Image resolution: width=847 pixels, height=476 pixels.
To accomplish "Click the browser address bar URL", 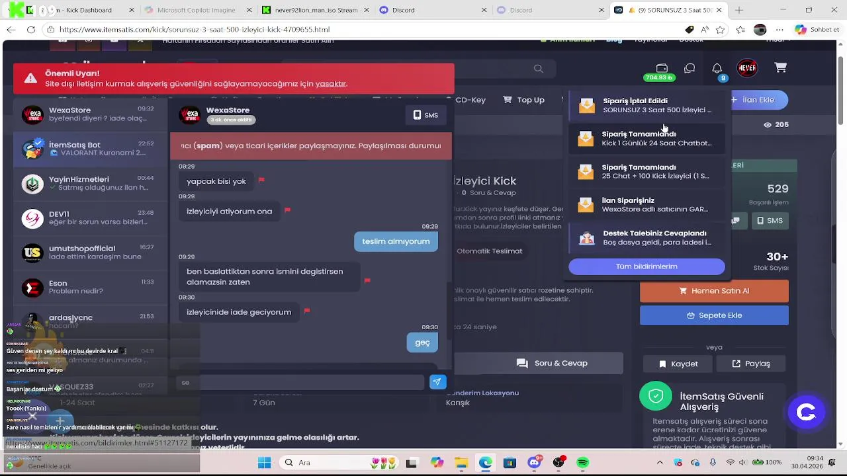I will tap(195, 30).
